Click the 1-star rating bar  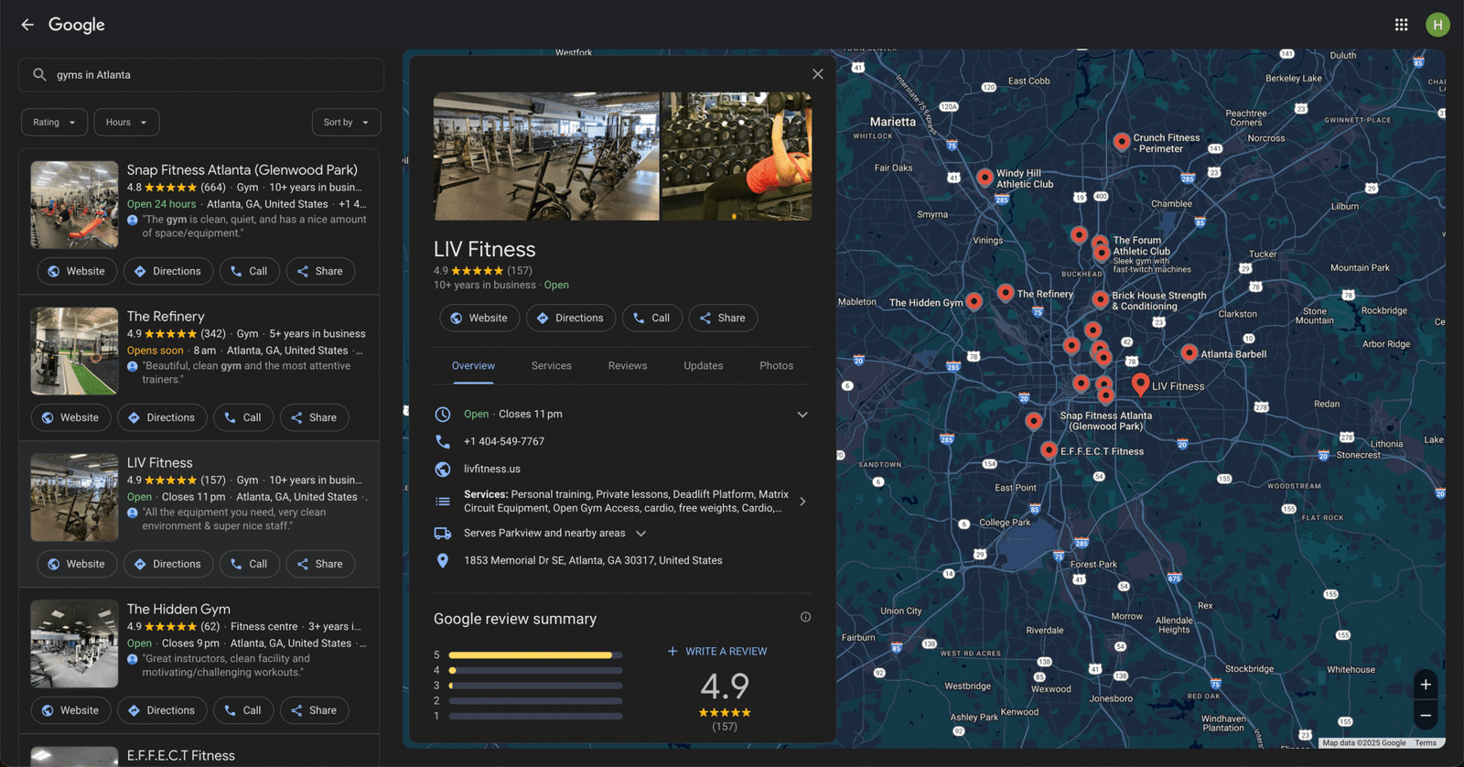[x=535, y=717]
